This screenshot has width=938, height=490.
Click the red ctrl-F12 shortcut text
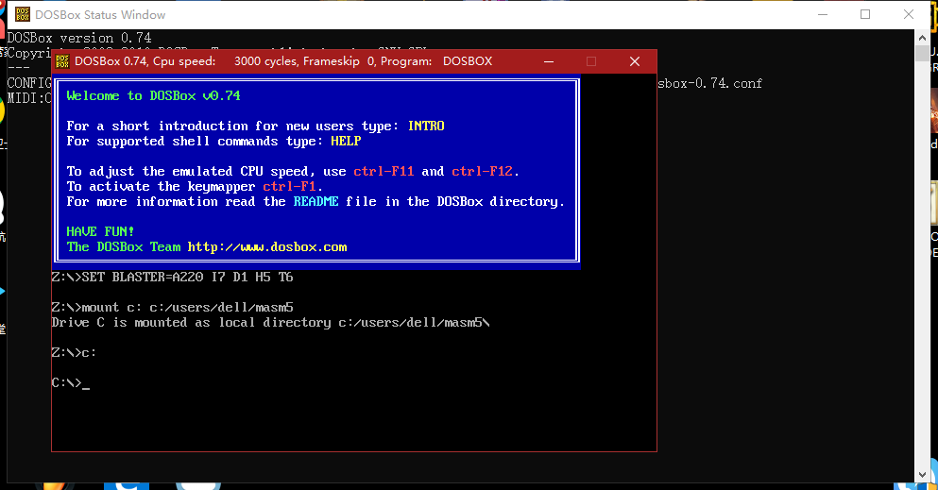click(x=485, y=171)
